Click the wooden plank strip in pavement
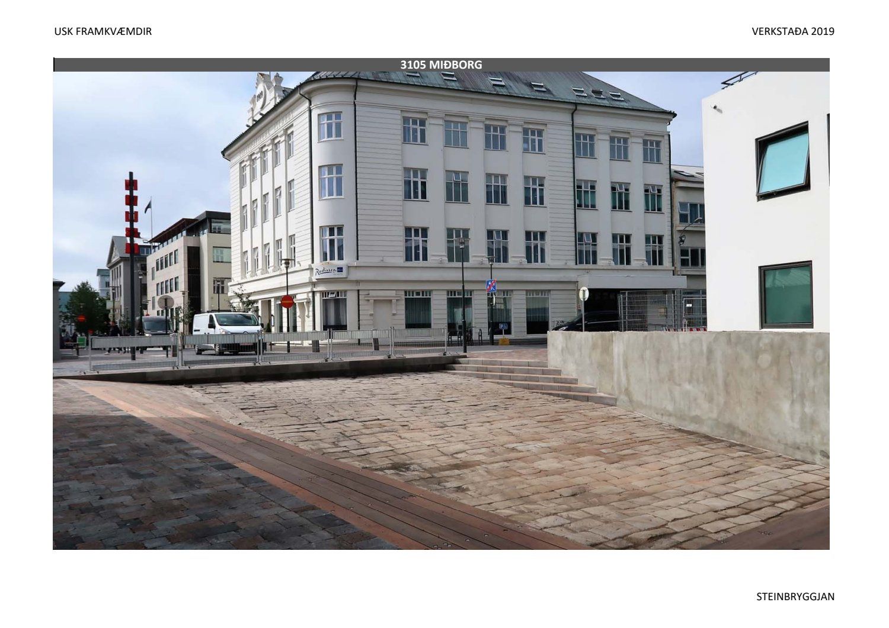The image size is (889, 628). [332, 474]
